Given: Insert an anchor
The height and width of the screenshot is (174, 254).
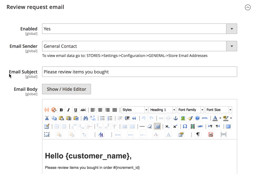Looking at the screenshot, I should [176, 118].
